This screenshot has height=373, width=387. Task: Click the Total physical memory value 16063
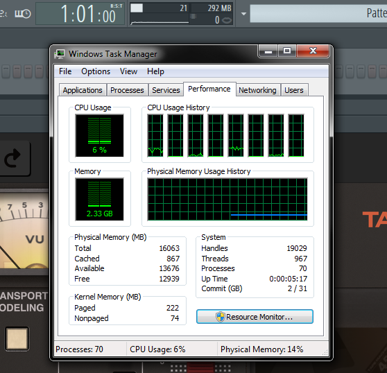tap(169, 248)
